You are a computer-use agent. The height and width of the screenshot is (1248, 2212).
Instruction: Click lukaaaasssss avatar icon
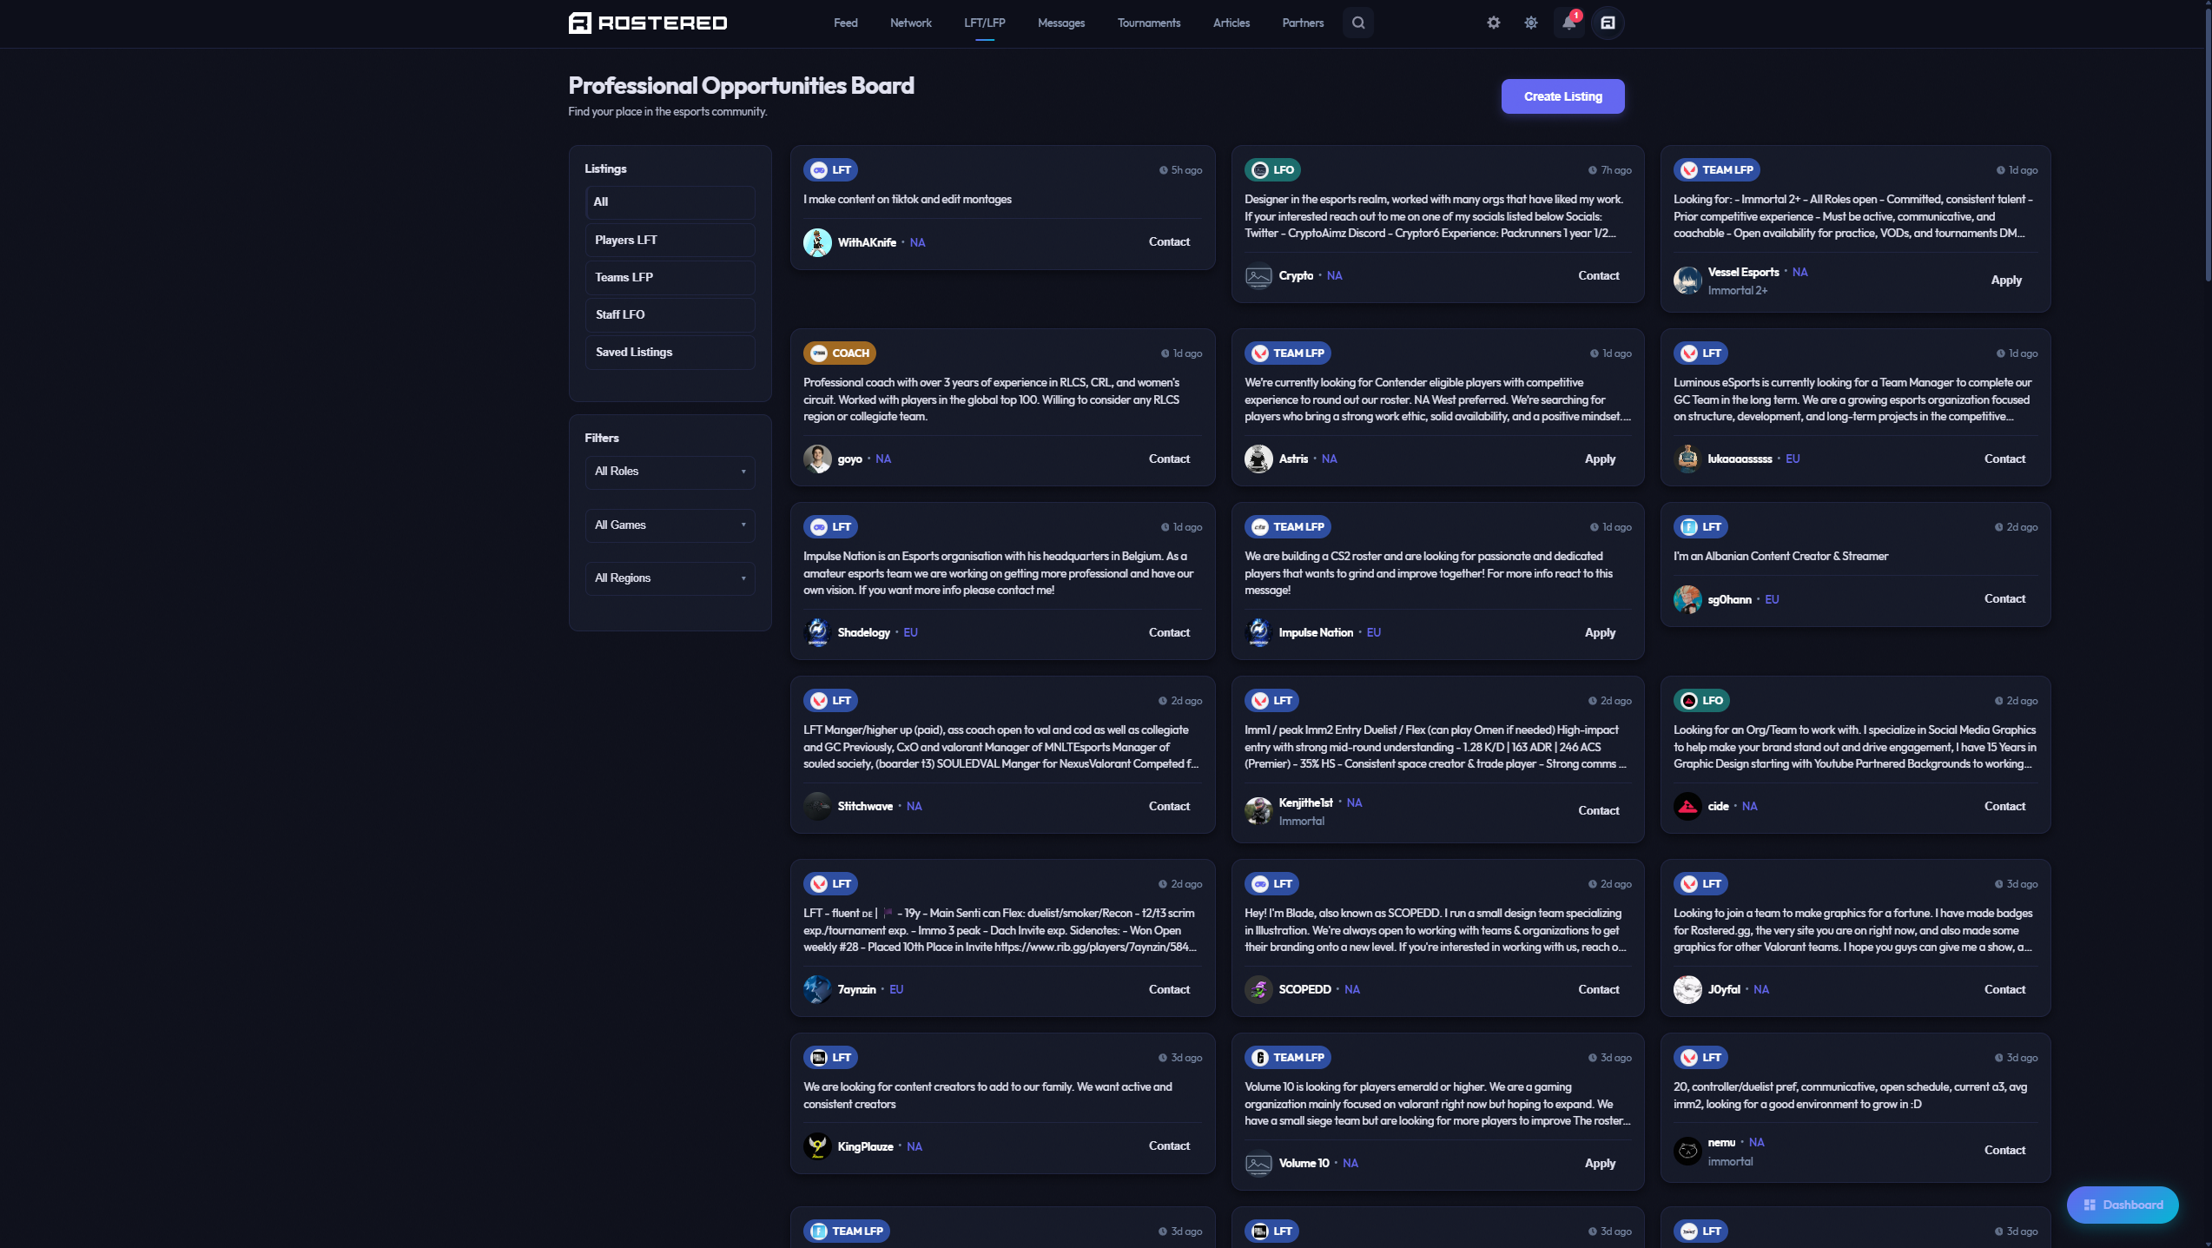pyautogui.click(x=1687, y=459)
